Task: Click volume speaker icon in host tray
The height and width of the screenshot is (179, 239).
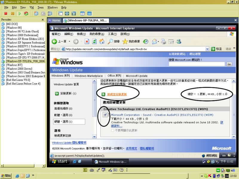Action: click(x=233, y=170)
